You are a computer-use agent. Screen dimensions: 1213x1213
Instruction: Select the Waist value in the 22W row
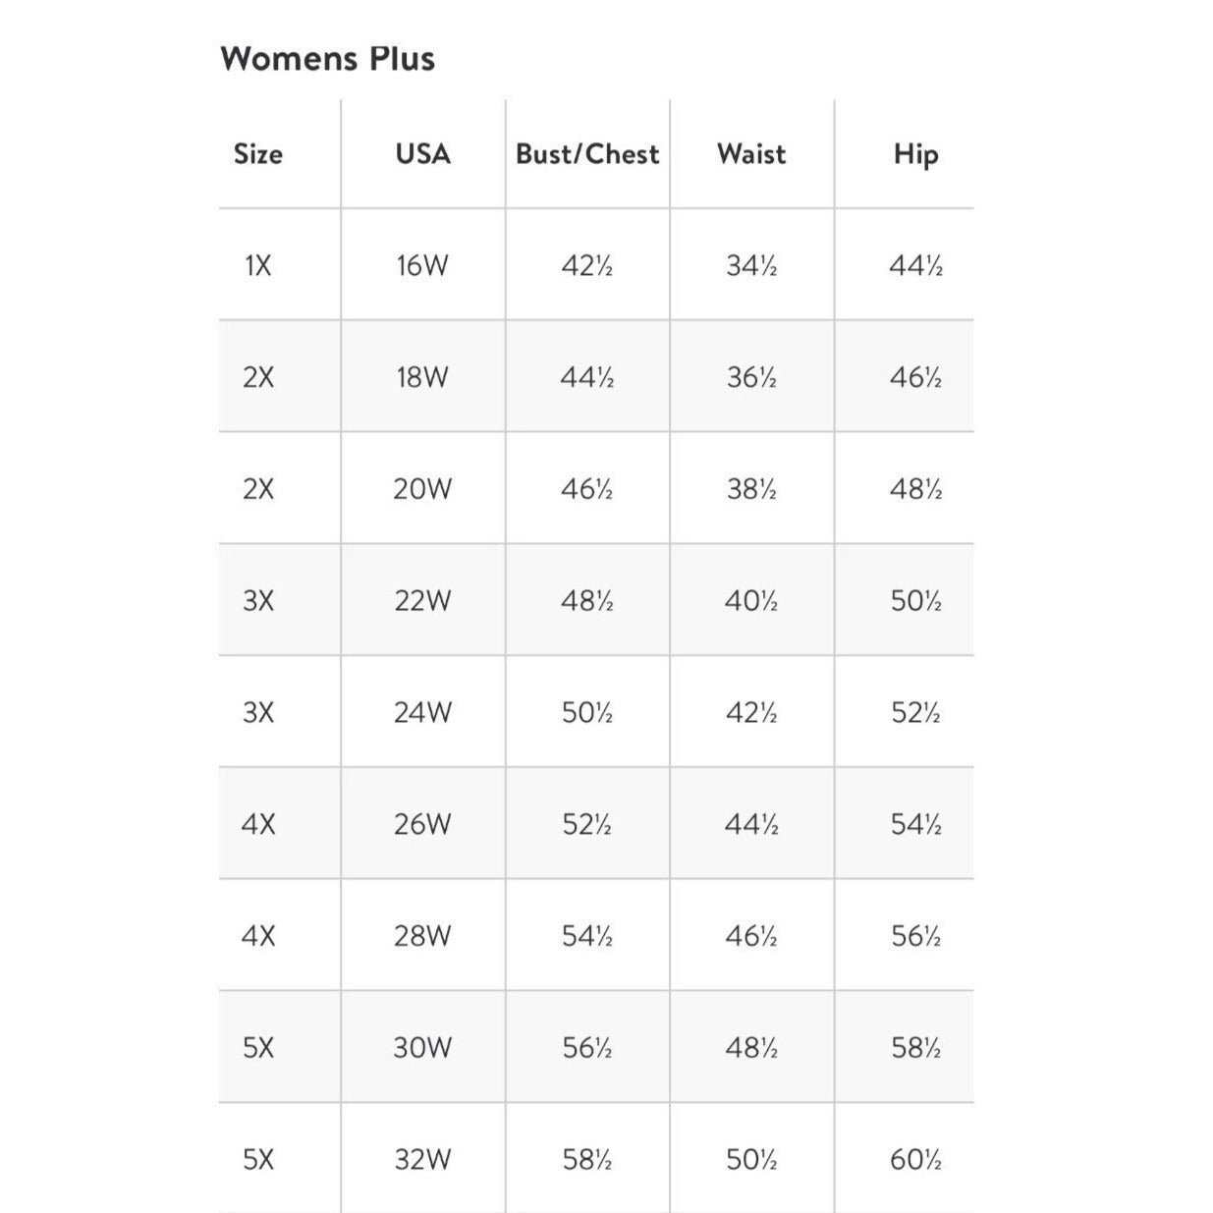751,600
